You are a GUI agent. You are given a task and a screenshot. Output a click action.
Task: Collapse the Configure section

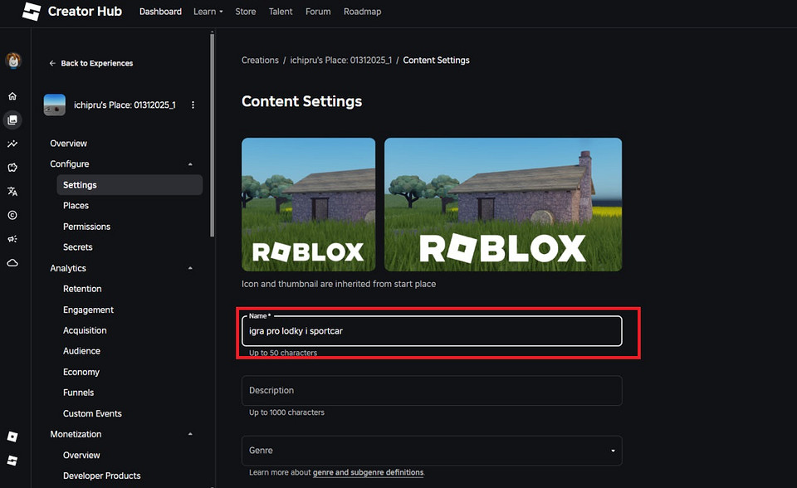point(190,164)
